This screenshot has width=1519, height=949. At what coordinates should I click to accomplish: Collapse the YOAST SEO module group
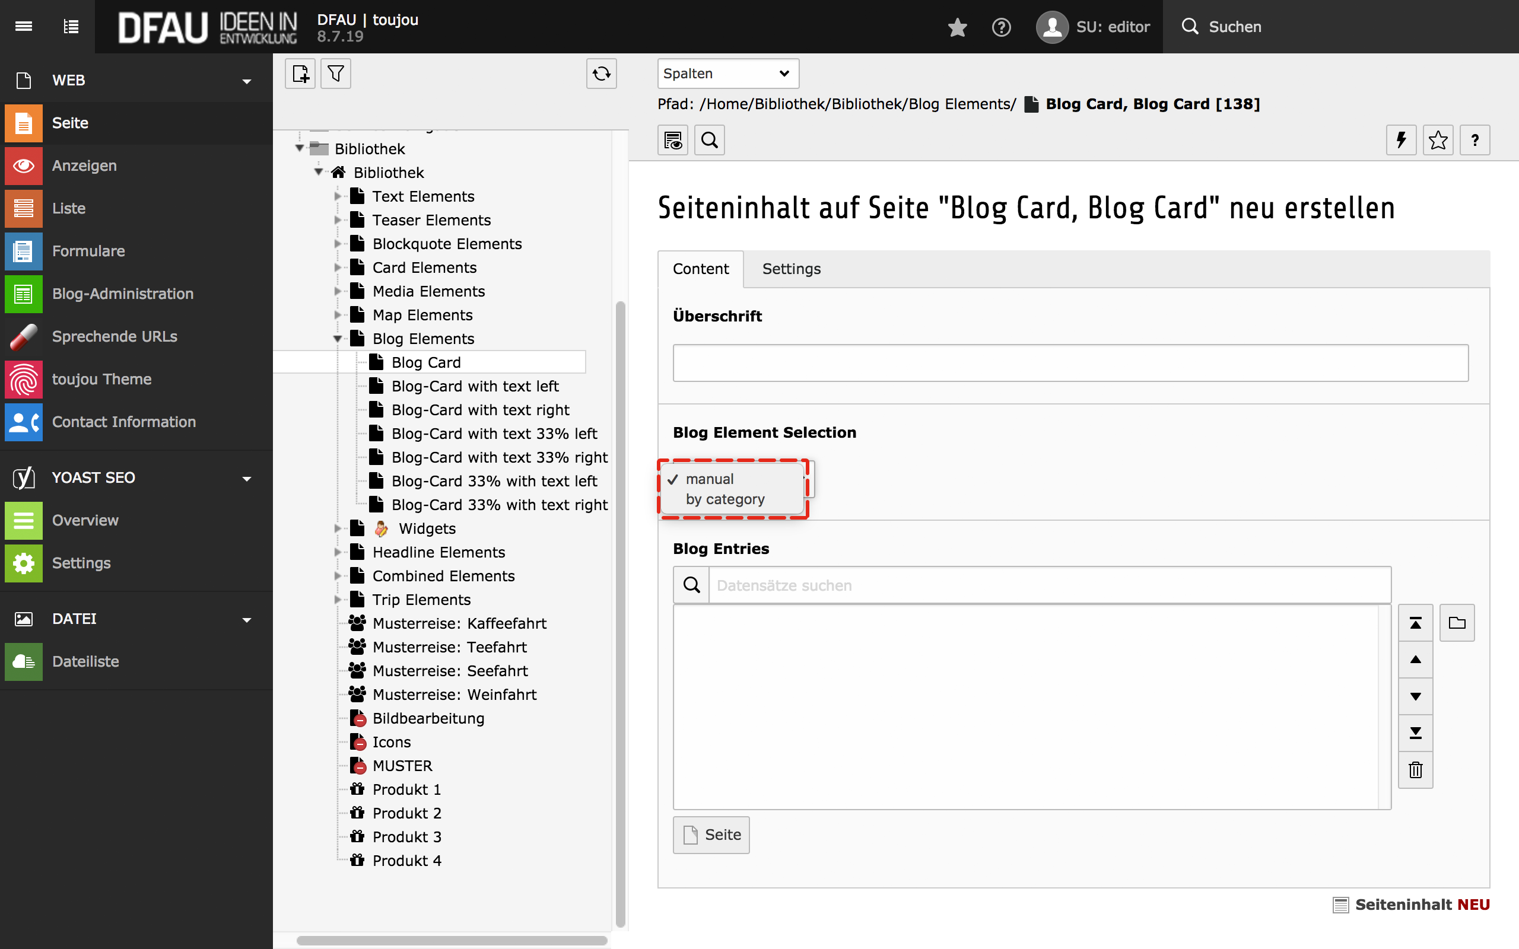(247, 479)
